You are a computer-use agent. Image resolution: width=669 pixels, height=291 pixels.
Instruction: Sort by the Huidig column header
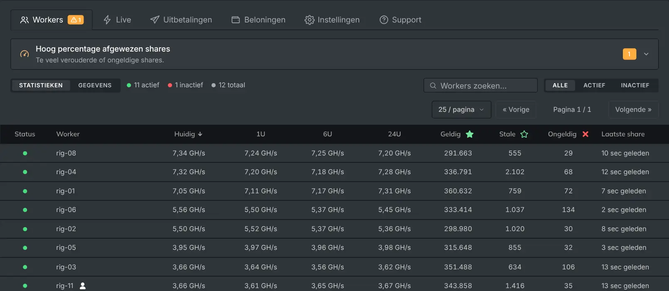(x=189, y=134)
